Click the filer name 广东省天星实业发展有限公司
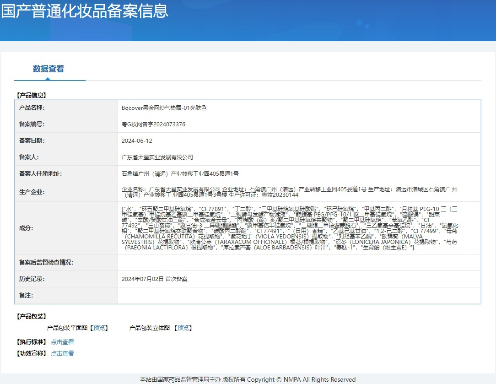This screenshot has height=384, width=496. (x=157, y=157)
